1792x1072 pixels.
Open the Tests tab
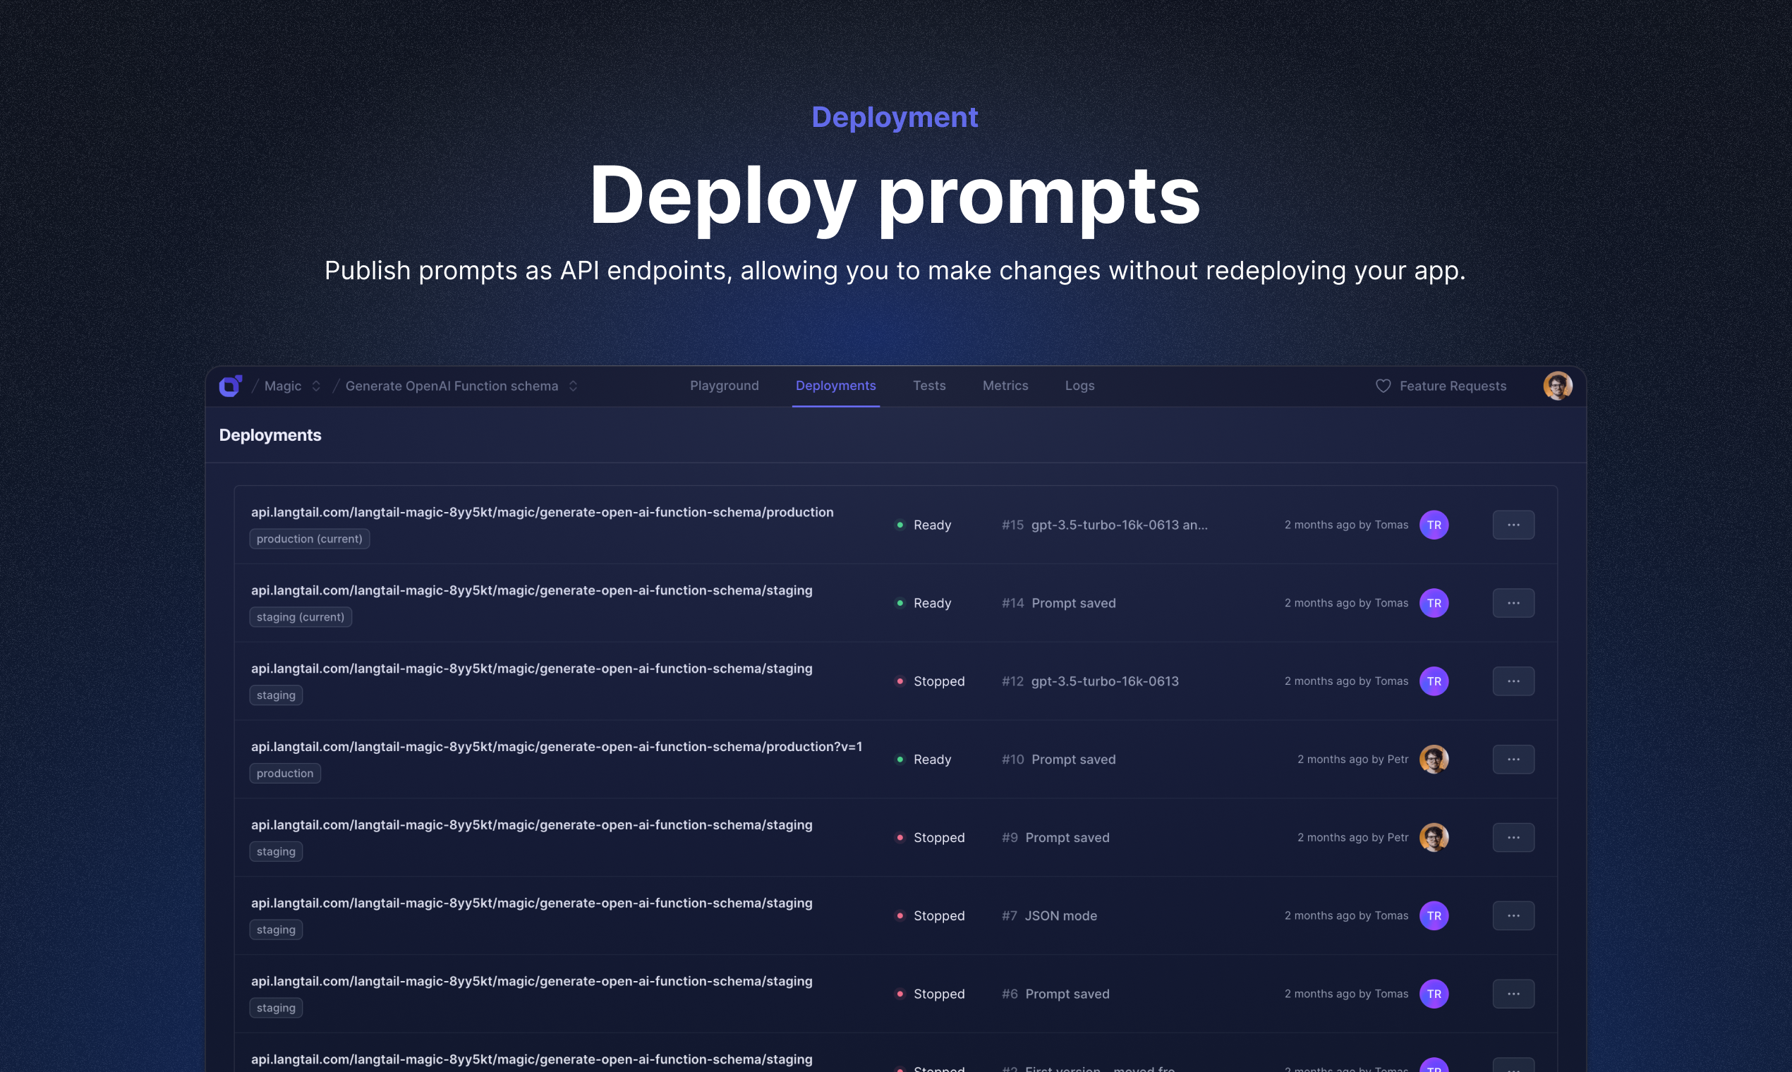click(x=928, y=386)
